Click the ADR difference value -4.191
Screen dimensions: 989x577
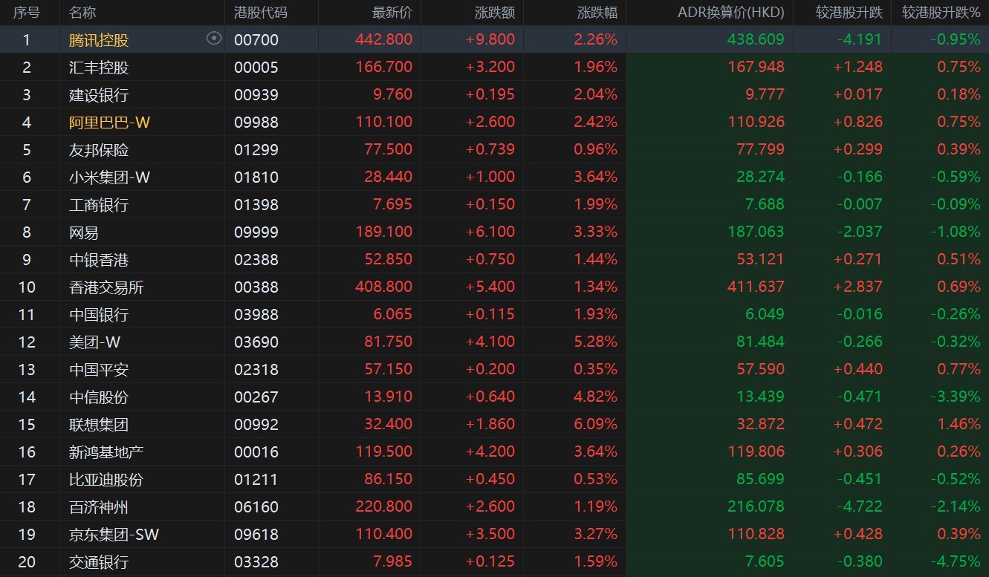tap(858, 40)
